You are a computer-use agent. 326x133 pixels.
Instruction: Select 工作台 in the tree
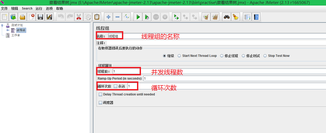click(15, 35)
